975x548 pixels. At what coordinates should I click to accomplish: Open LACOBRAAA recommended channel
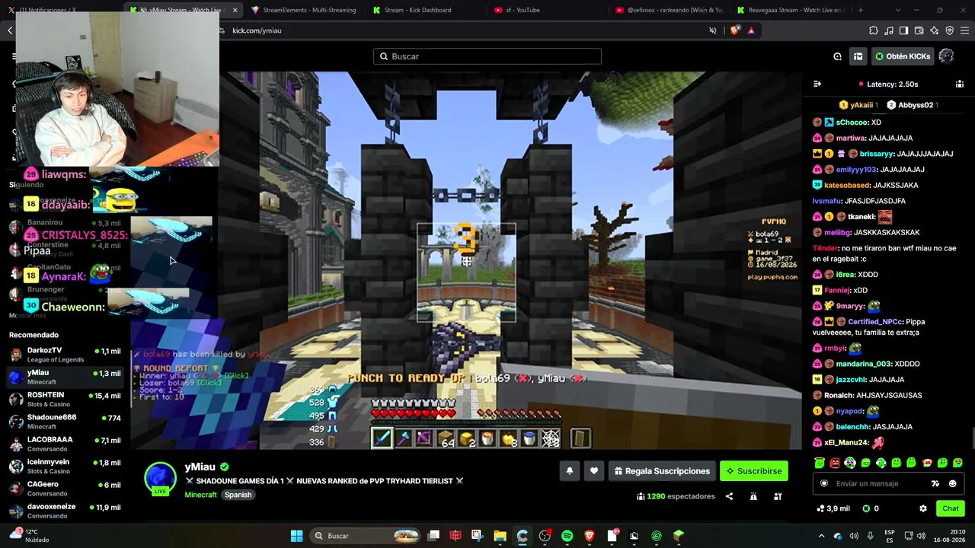coord(66,444)
